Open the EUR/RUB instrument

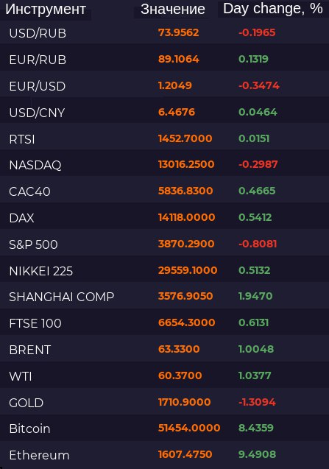tap(165, 59)
